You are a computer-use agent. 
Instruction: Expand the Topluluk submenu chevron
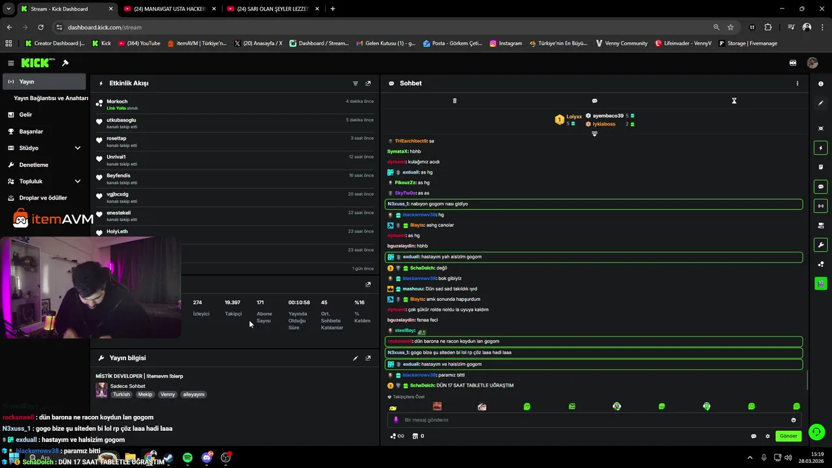pyautogui.click(x=77, y=181)
